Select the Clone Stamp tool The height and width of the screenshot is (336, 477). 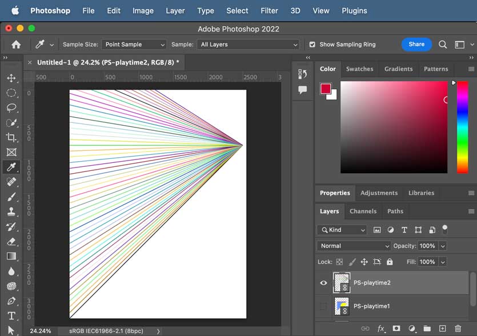point(11,211)
